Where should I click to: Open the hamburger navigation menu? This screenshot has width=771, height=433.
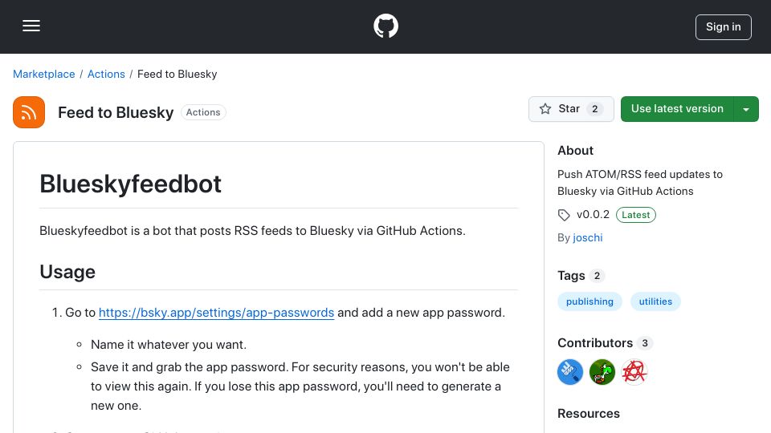(31, 26)
